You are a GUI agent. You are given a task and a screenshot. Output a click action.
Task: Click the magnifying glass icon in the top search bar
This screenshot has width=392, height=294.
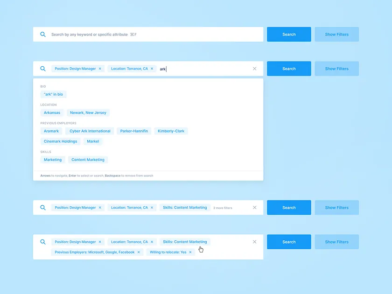tap(42, 34)
